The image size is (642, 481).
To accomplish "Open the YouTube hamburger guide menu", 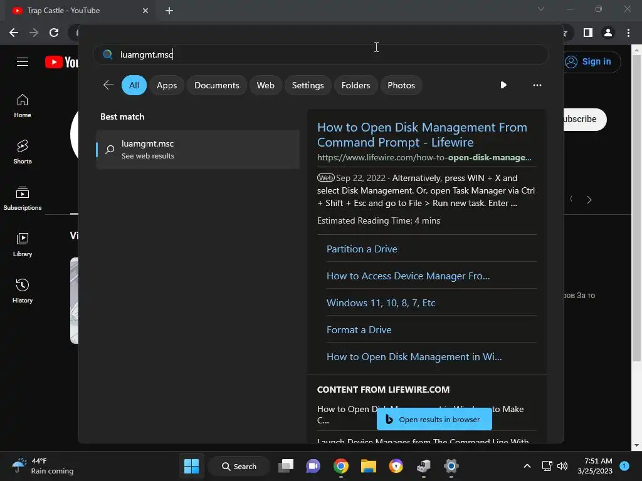I will coord(23,62).
